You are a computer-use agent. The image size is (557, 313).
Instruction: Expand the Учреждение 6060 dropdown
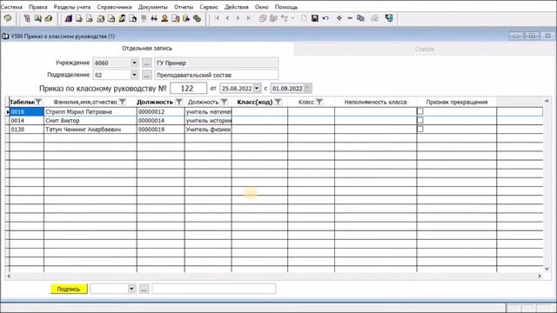point(134,63)
